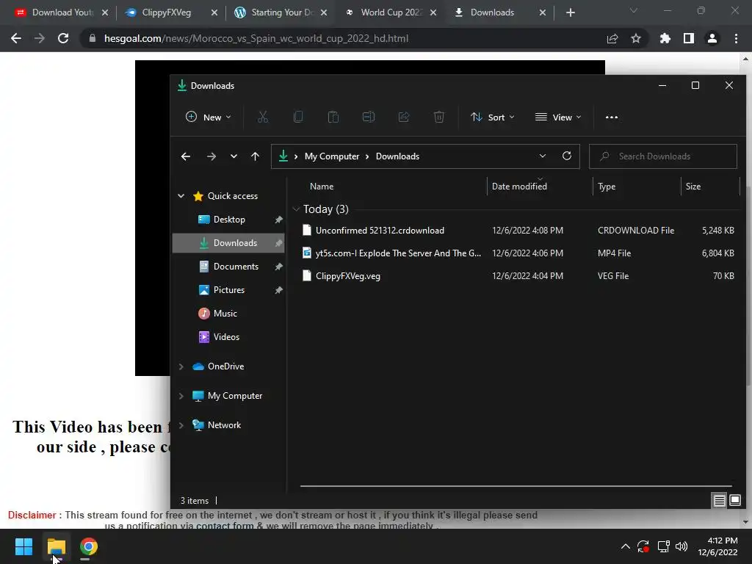Click File Explorer taskbar icon
Screen dimensions: 752x564
coord(56,546)
